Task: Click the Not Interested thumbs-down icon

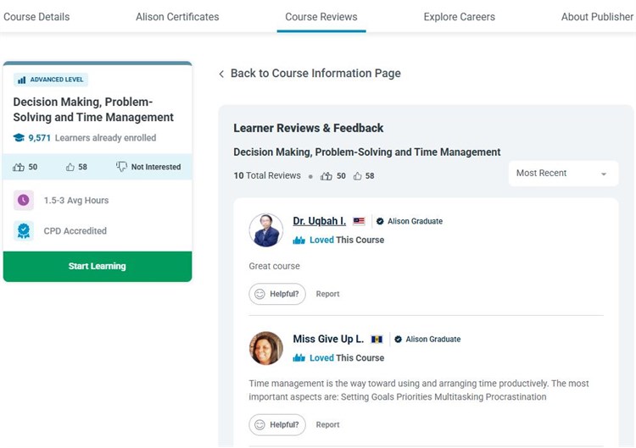Action: (x=121, y=167)
